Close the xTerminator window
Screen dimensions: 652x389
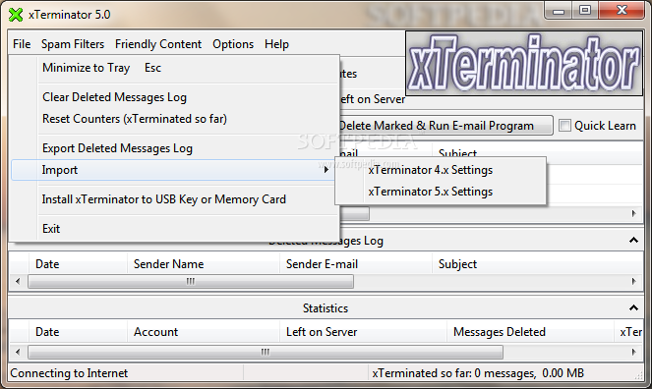pos(622,11)
